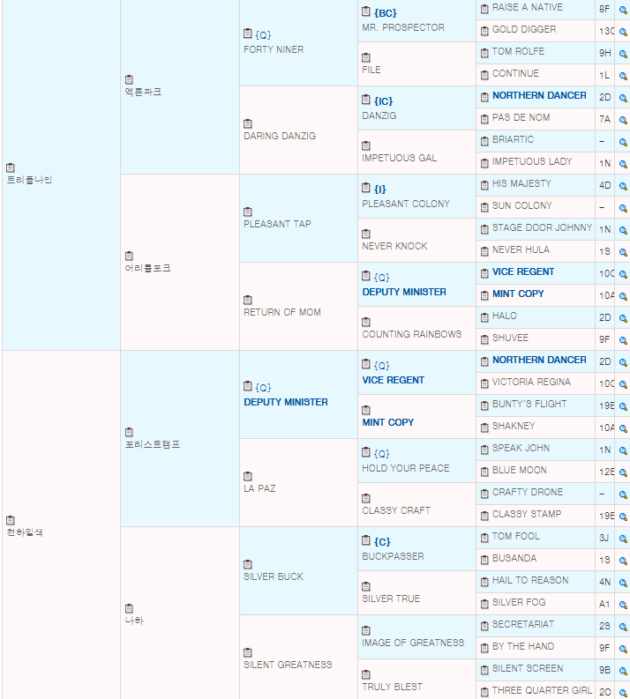Select the HAIL TO REASON cell
The height and width of the screenshot is (699, 630).
(536, 582)
